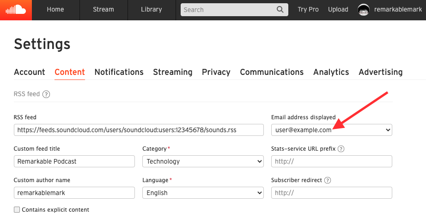The width and height of the screenshot is (426, 220).
Task: Click the Custom feed title field
Action: (x=74, y=161)
